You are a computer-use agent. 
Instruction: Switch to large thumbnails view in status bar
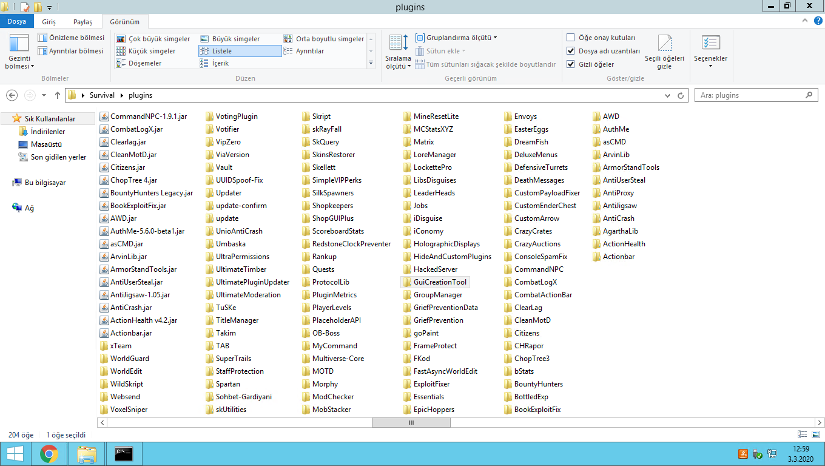point(816,434)
